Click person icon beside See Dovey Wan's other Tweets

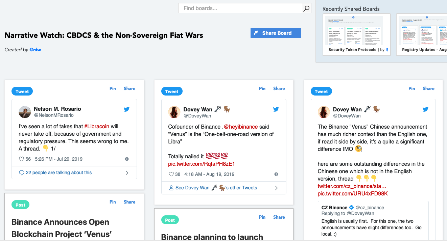[171, 188]
